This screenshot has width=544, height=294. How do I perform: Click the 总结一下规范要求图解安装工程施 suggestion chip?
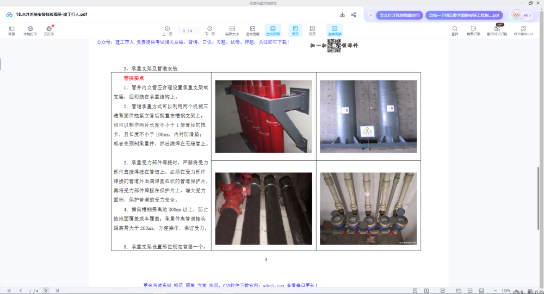coord(464,15)
